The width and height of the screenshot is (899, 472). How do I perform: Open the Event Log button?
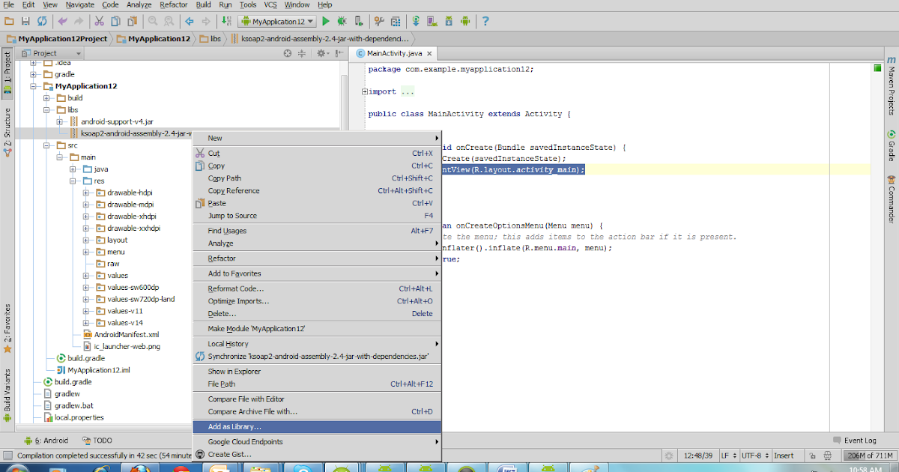coord(854,441)
